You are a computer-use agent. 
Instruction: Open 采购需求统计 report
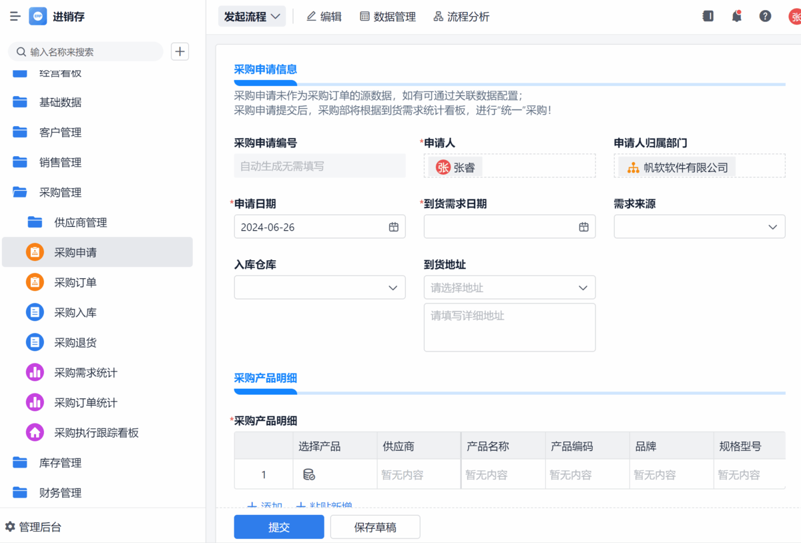pos(85,372)
